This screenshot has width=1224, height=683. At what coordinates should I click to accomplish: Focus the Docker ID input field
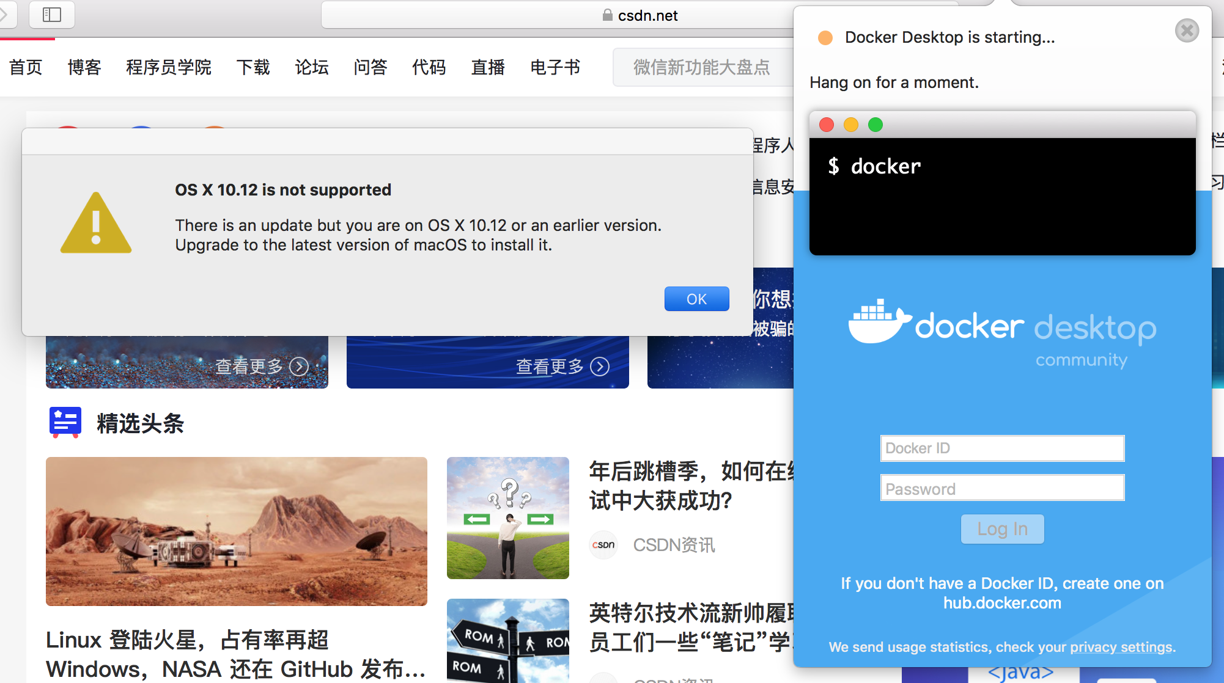(1002, 448)
